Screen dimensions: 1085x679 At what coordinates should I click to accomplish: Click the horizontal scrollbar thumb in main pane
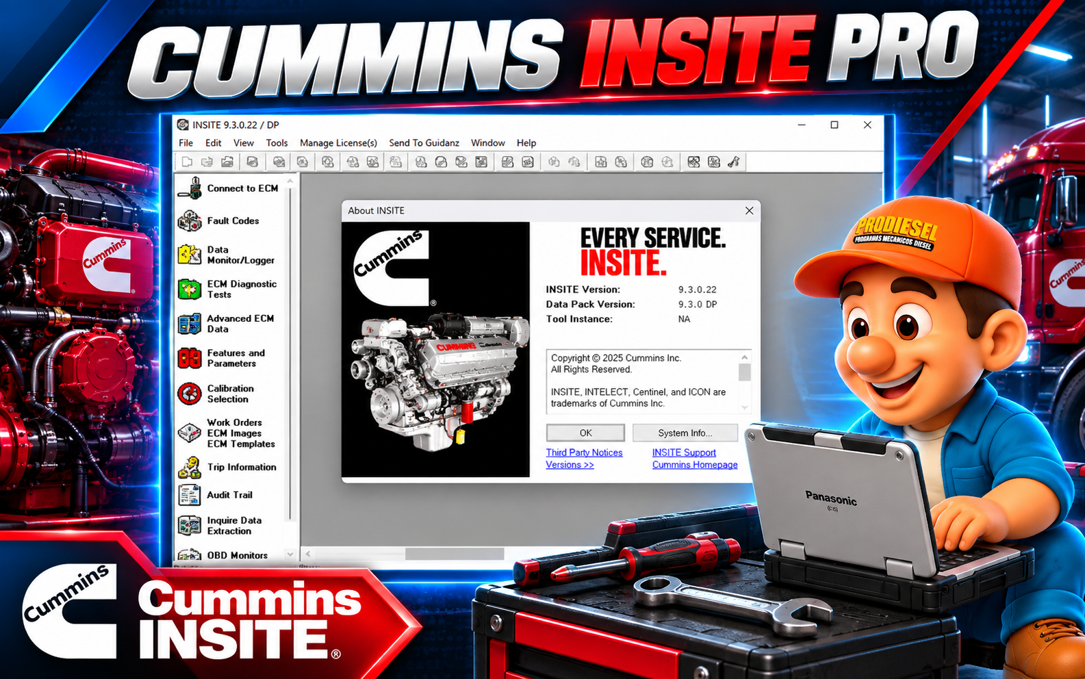[x=455, y=554]
